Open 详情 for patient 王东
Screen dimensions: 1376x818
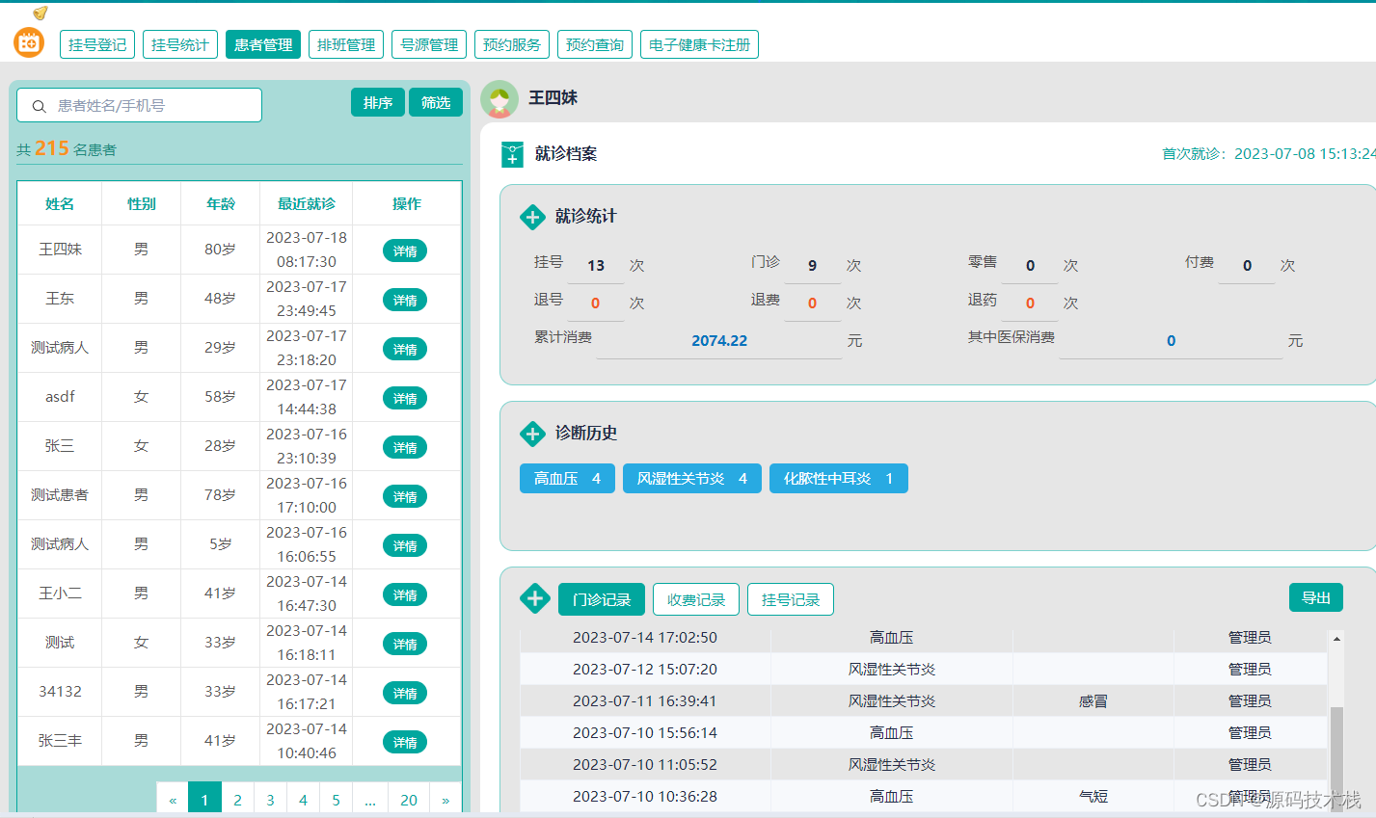[404, 299]
